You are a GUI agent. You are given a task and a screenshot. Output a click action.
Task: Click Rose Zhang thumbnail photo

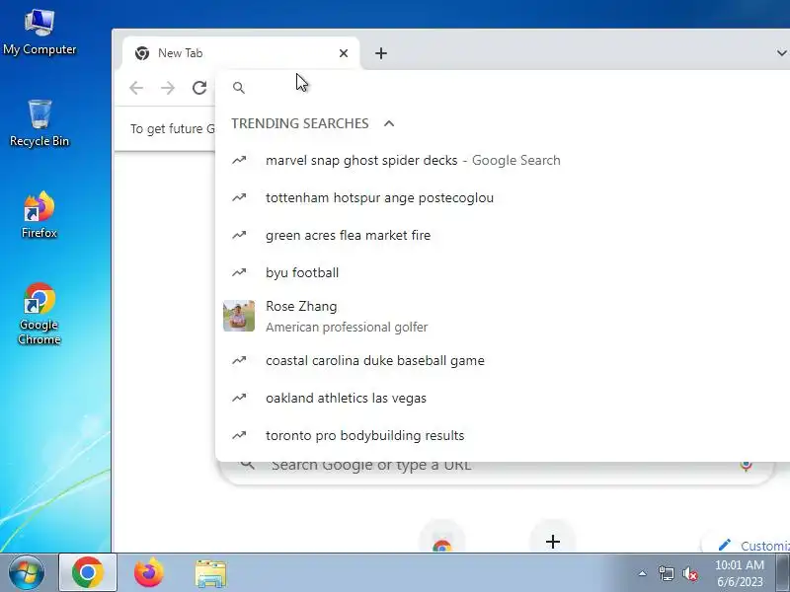pyautogui.click(x=239, y=316)
